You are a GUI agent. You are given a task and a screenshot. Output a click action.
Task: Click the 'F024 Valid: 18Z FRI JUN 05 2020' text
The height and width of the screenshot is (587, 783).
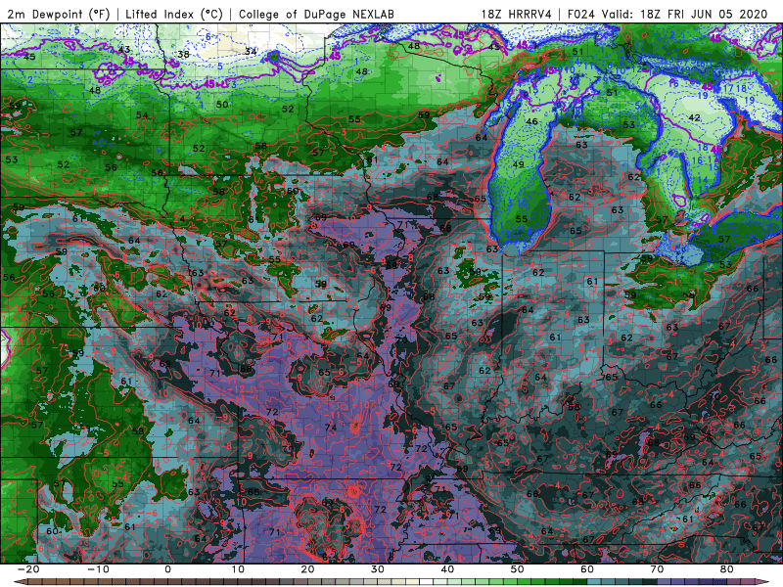click(668, 15)
